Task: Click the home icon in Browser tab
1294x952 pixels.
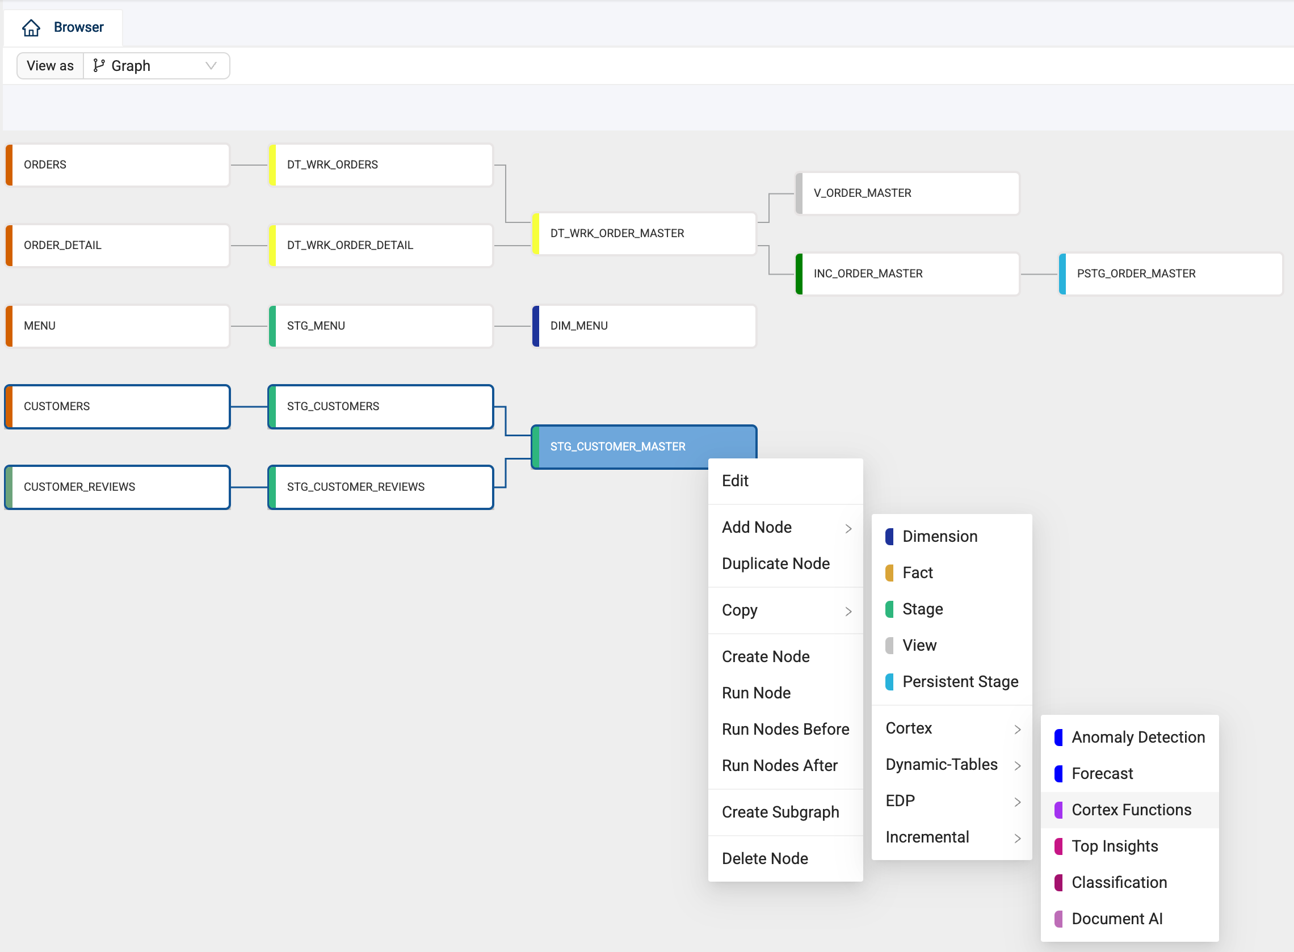Action: 31,27
